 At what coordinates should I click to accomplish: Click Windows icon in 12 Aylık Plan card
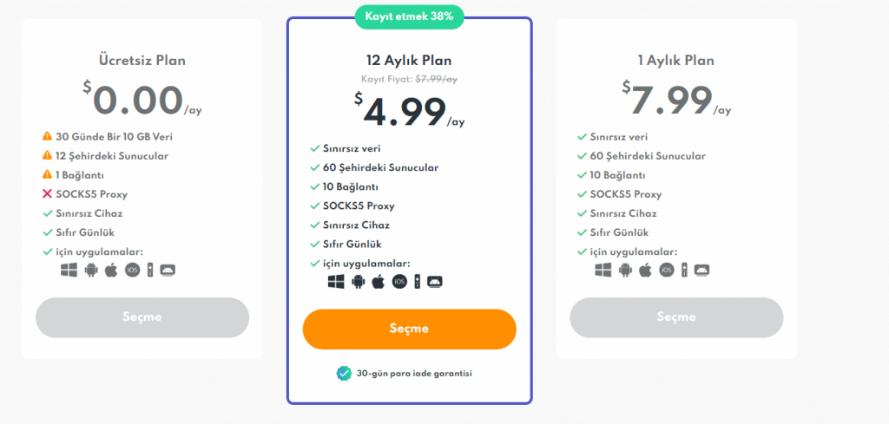coord(336,281)
